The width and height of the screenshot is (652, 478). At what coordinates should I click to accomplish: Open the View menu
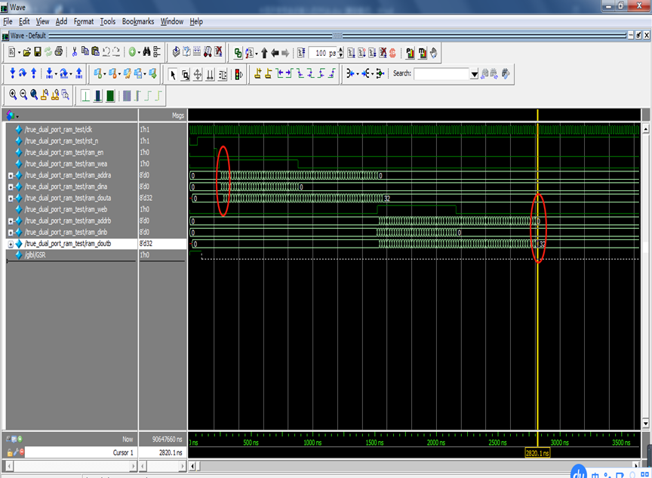click(x=42, y=21)
